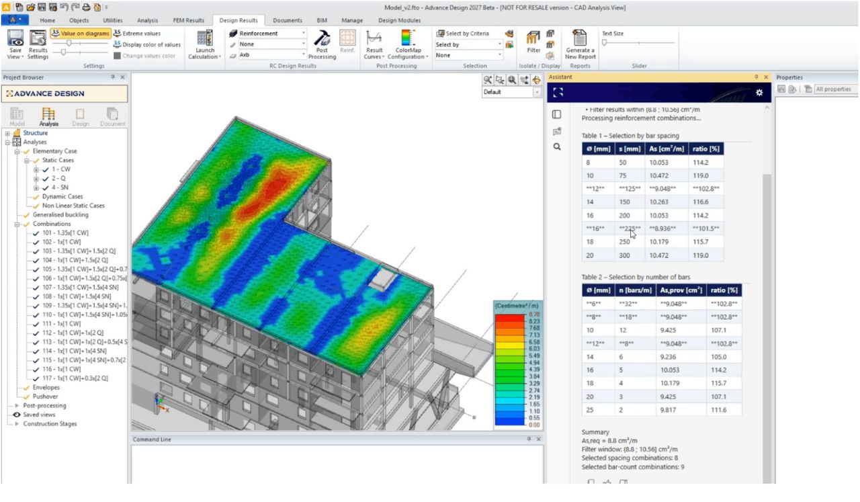Switch Project Browser to Document mode

click(112, 116)
